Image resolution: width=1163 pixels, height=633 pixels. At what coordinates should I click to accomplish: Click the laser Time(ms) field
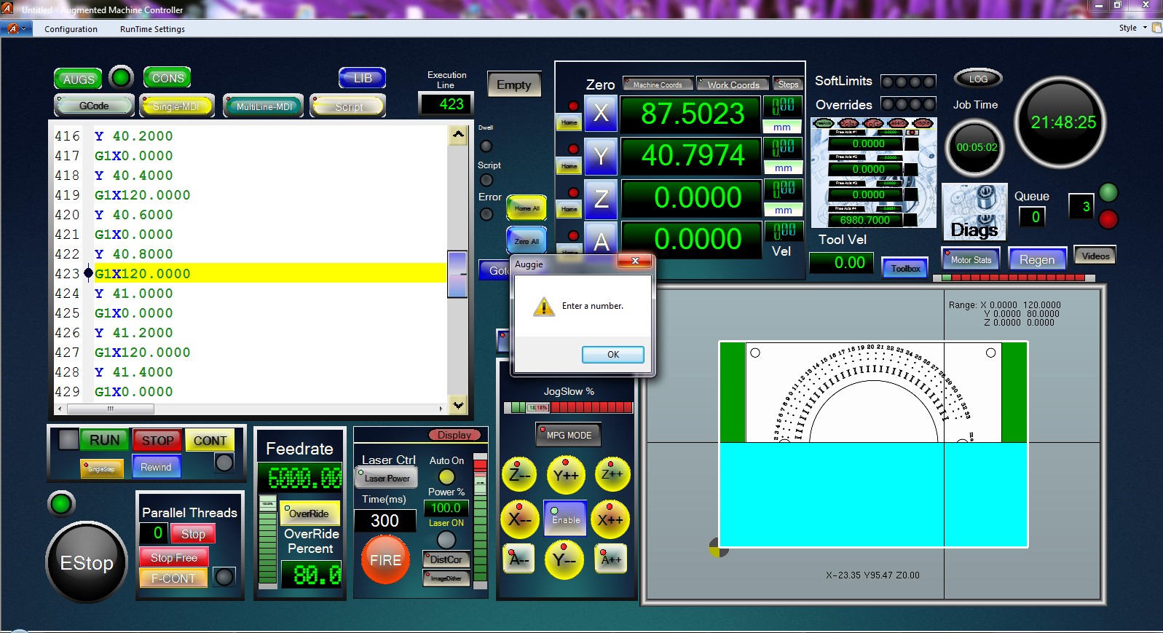pyautogui.click(x=385, y=520)
